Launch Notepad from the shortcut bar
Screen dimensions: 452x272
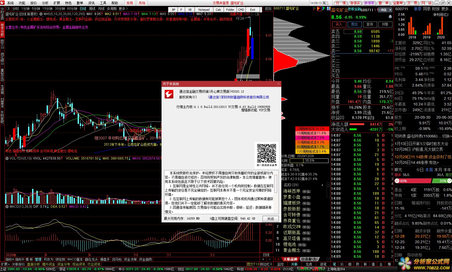[x=204, y=9]
